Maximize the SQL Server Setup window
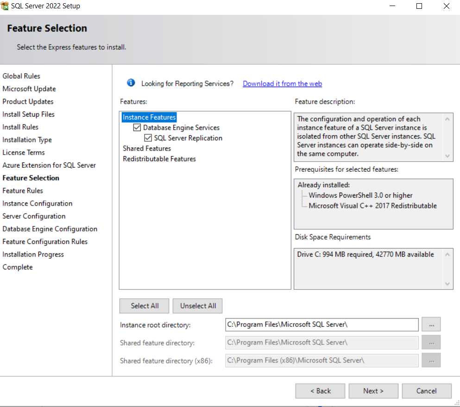Viewport: 460px width, 407px height. tap(419, 6)
